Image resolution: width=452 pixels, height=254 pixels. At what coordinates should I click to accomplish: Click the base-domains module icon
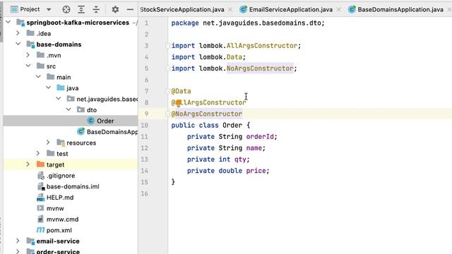[30, 44]
